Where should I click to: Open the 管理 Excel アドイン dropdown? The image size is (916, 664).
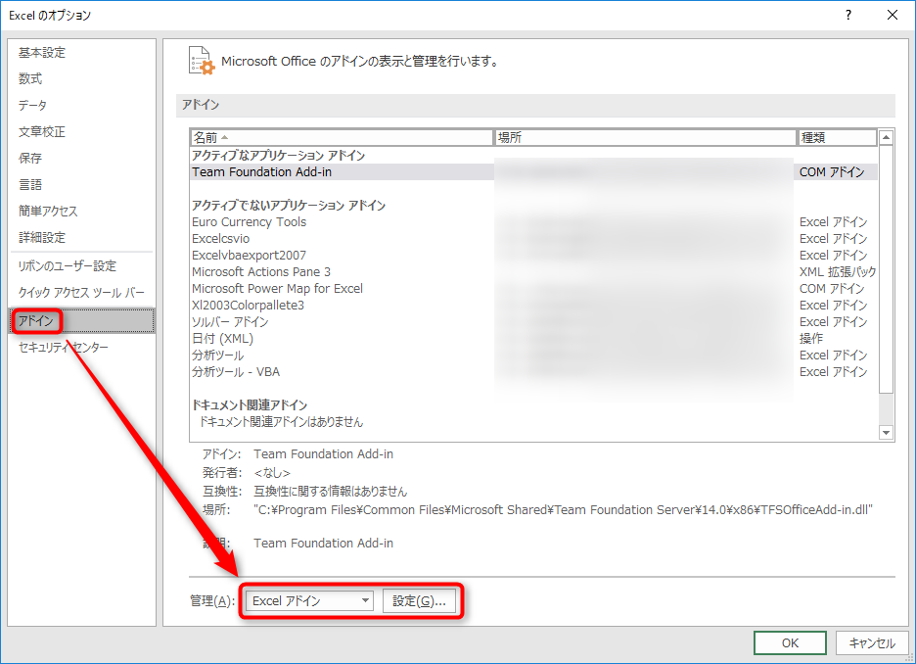pos(308,601)
